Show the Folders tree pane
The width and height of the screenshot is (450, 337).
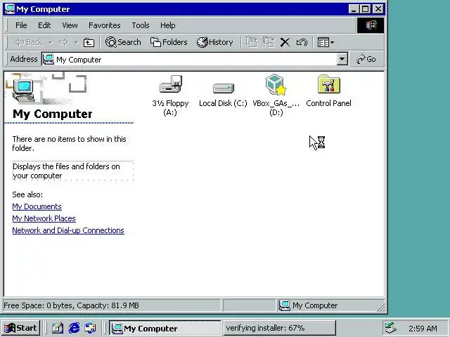[x=169, y=42]
